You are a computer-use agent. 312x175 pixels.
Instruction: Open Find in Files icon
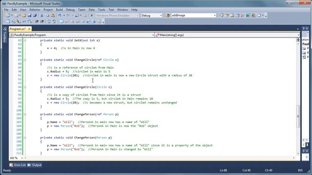tap(168, 16)
